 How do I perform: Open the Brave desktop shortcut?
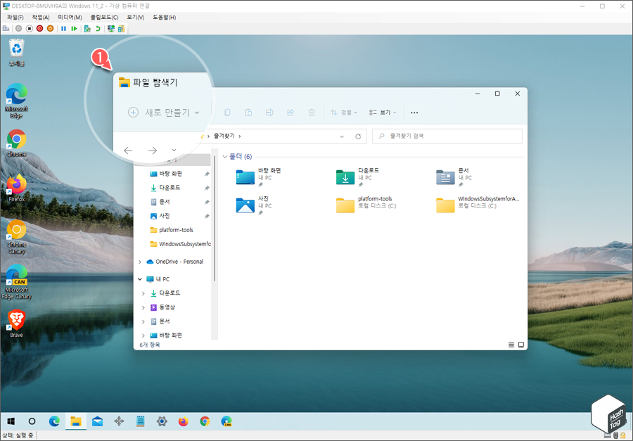(x=17, y=324)
